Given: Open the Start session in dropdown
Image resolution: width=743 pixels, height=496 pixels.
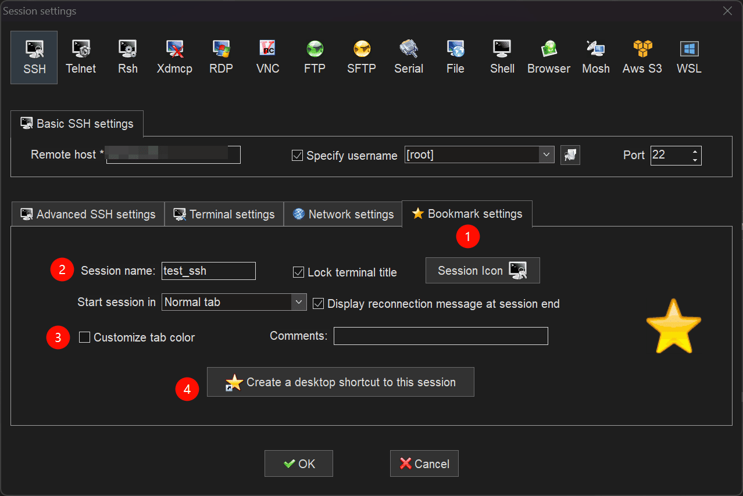Looking at the screenshot, I should [x=299, y=302].
